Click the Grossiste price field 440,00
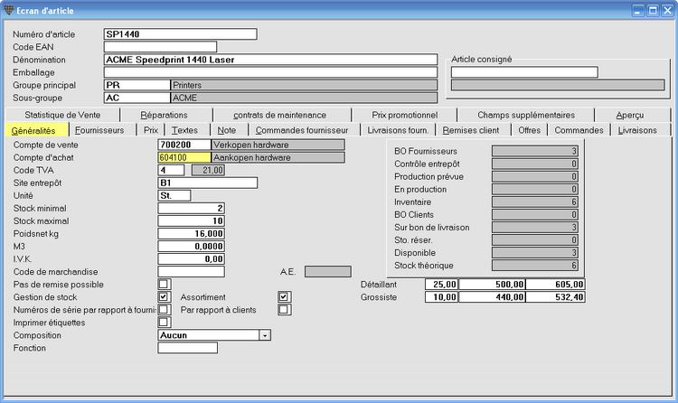678x403 pixels. [492, 297]
